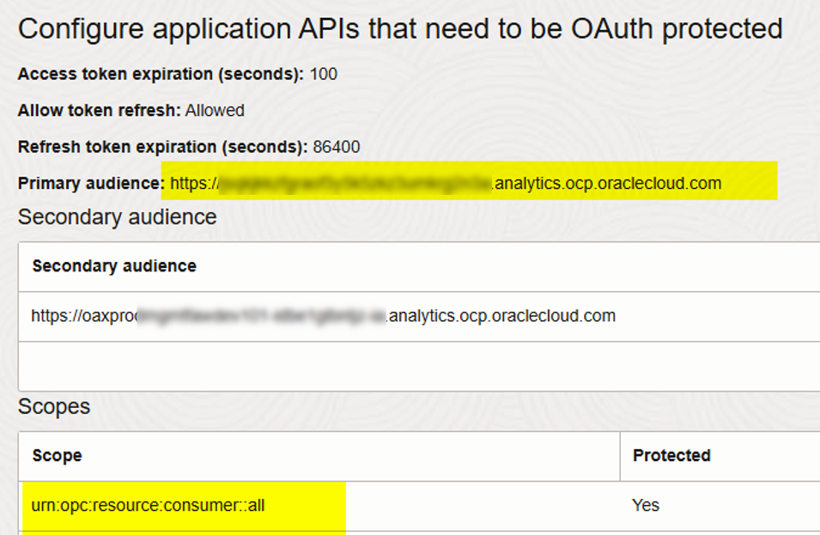
Task: Click the "Allow token refresh" label
Action: tap(99, 111)
